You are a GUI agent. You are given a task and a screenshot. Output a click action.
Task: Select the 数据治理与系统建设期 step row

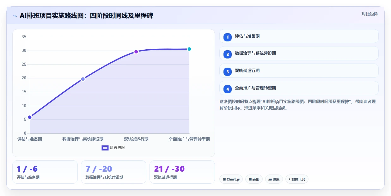pos(299,53)
